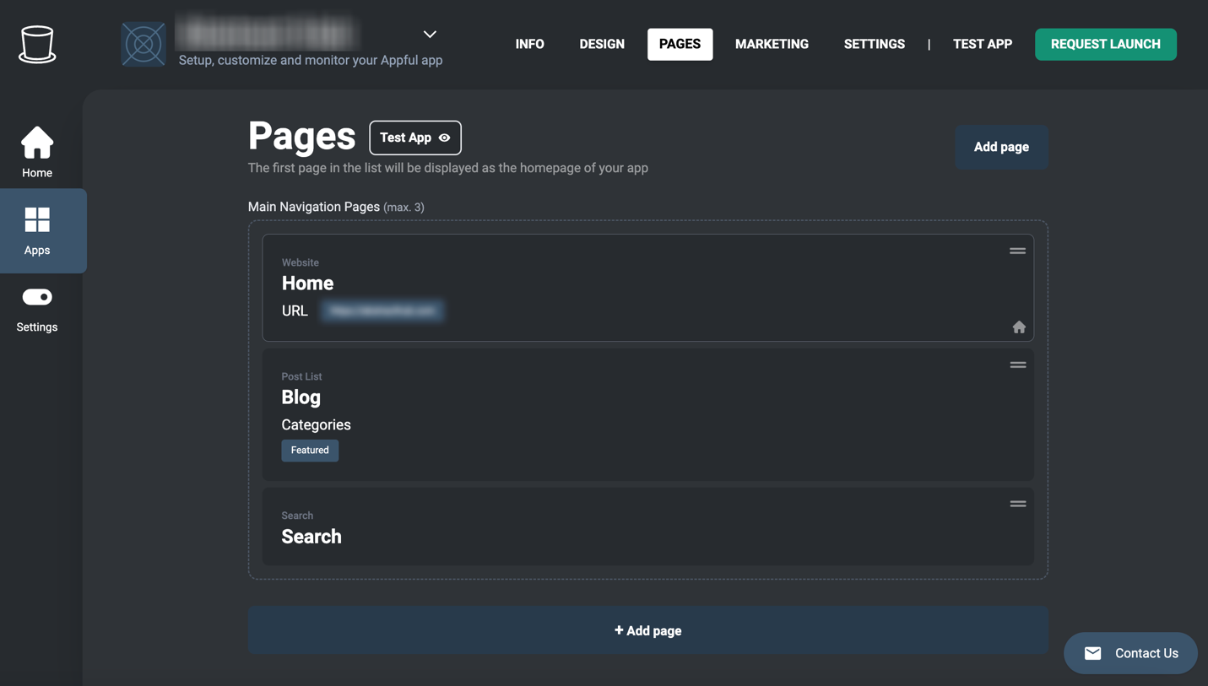Open Home in the left sidebar
This screenshot has width=1208, height=686.
[x=37, y=152]
